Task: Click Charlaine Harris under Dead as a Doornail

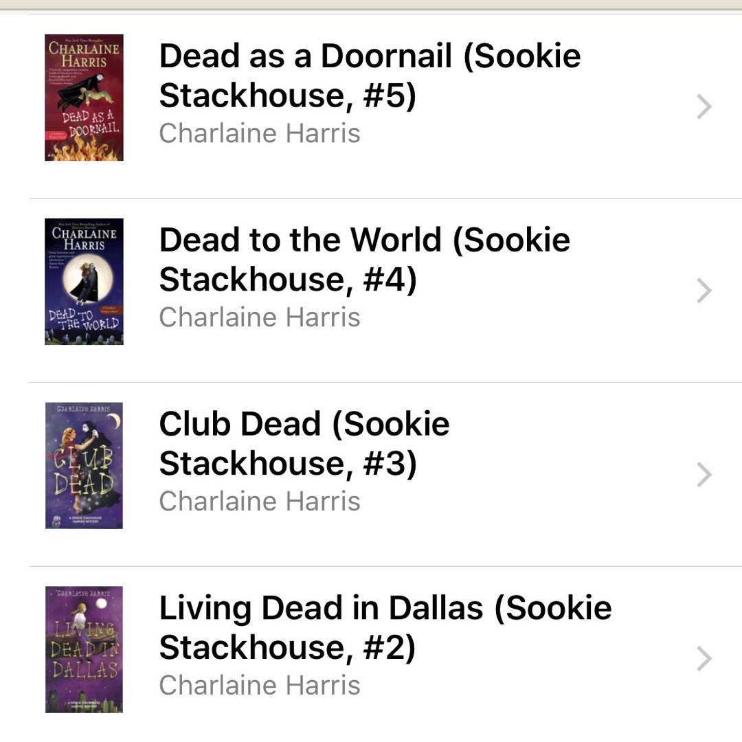Action: coord(260,133)
